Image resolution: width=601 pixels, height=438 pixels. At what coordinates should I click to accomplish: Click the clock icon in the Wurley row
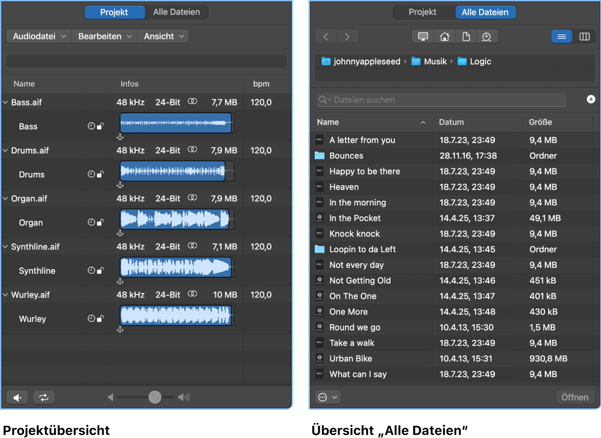click(x=91, y=319)
